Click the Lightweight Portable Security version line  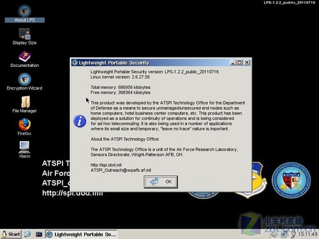154,72
